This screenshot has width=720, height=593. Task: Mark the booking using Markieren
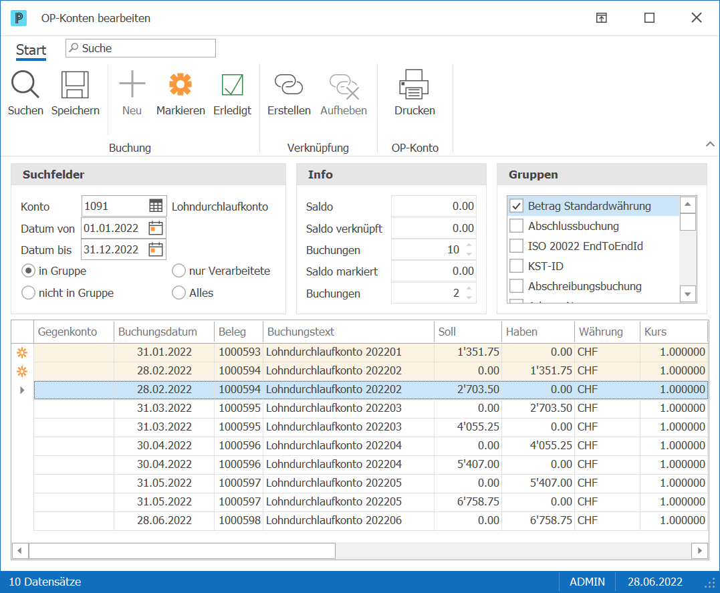coord(181,84)
